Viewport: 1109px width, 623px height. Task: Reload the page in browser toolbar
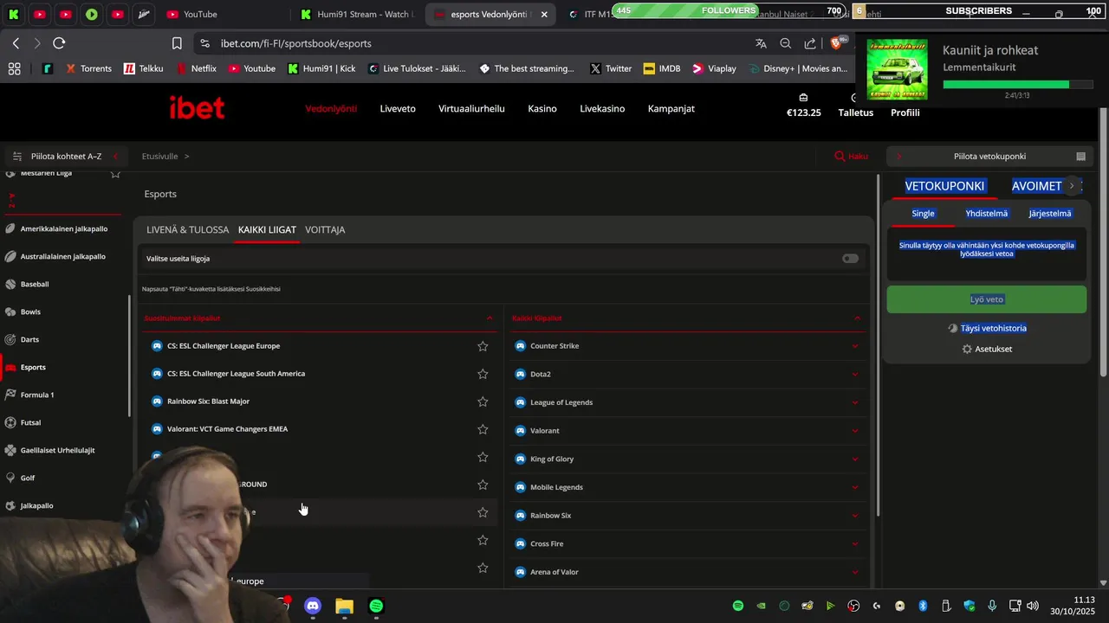(59, 43)
